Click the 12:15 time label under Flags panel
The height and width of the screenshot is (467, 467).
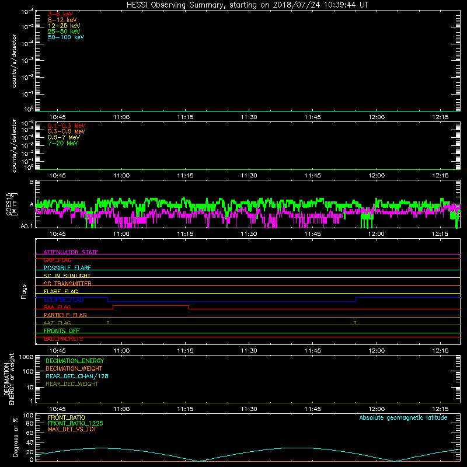440,351
